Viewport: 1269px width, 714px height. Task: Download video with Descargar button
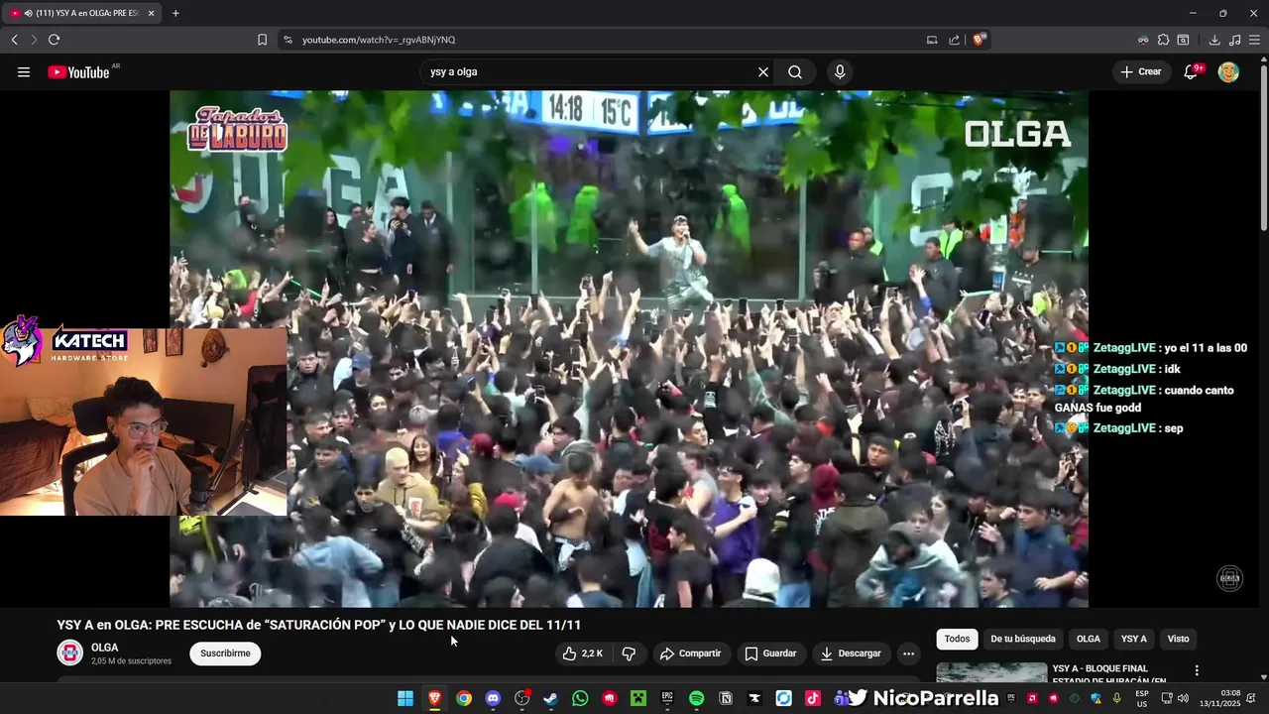(x=850, y=654)
